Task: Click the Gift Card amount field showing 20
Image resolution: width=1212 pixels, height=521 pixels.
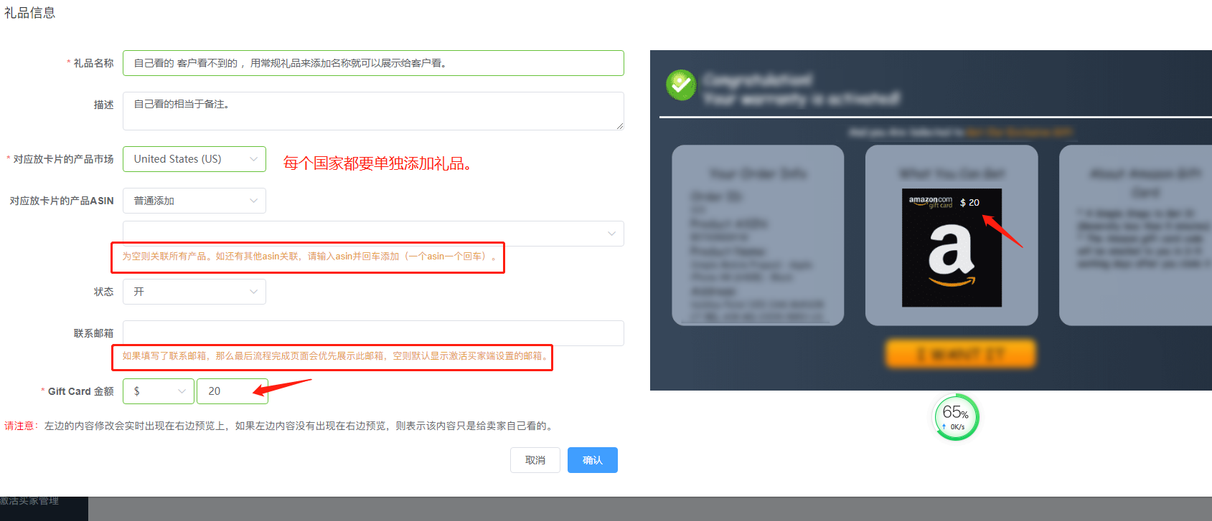Action: 232,391
